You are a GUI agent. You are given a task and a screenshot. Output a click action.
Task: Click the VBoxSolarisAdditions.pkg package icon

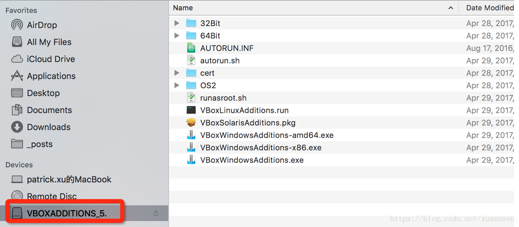[191, 123]
